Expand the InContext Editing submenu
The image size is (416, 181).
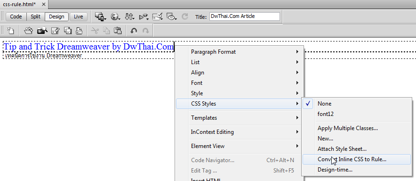(239, 132)
